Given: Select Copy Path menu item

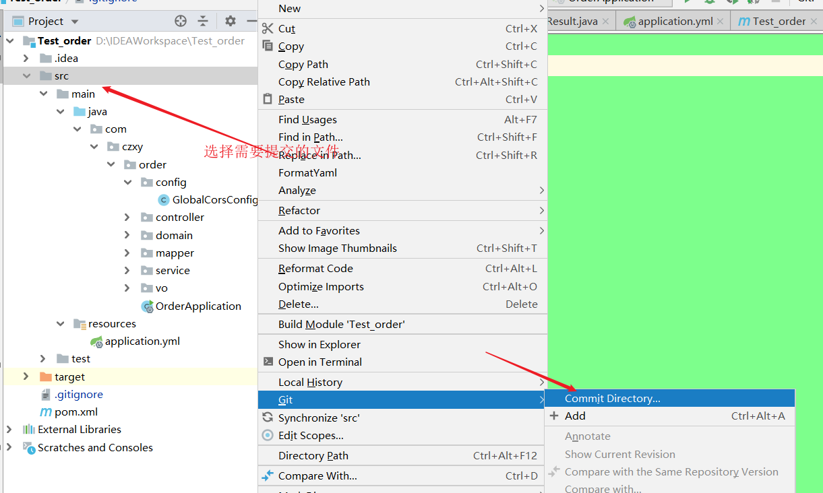Looking at the screenshot, I should coord(402,64).
